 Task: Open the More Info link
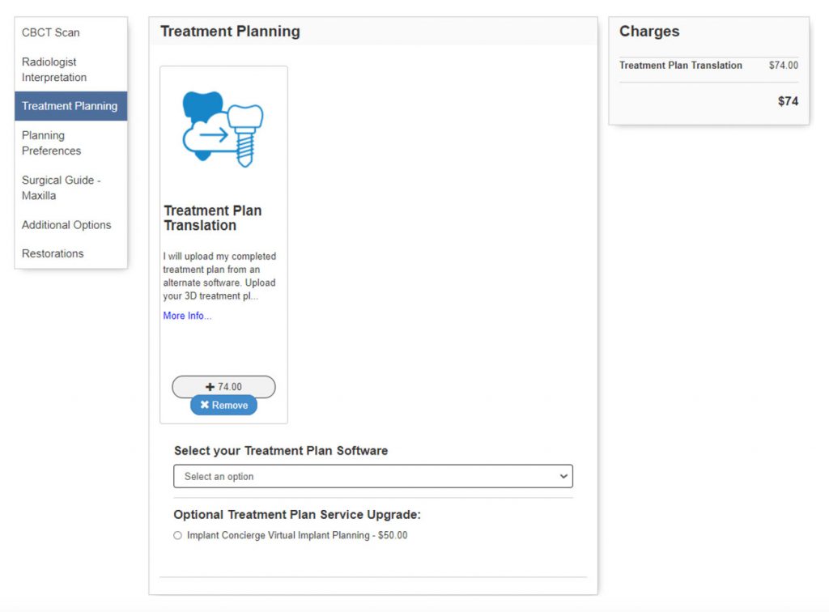pos(187,316)
